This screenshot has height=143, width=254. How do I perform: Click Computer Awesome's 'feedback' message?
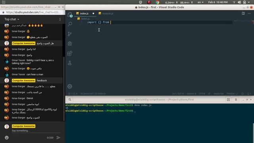[42, 81]
